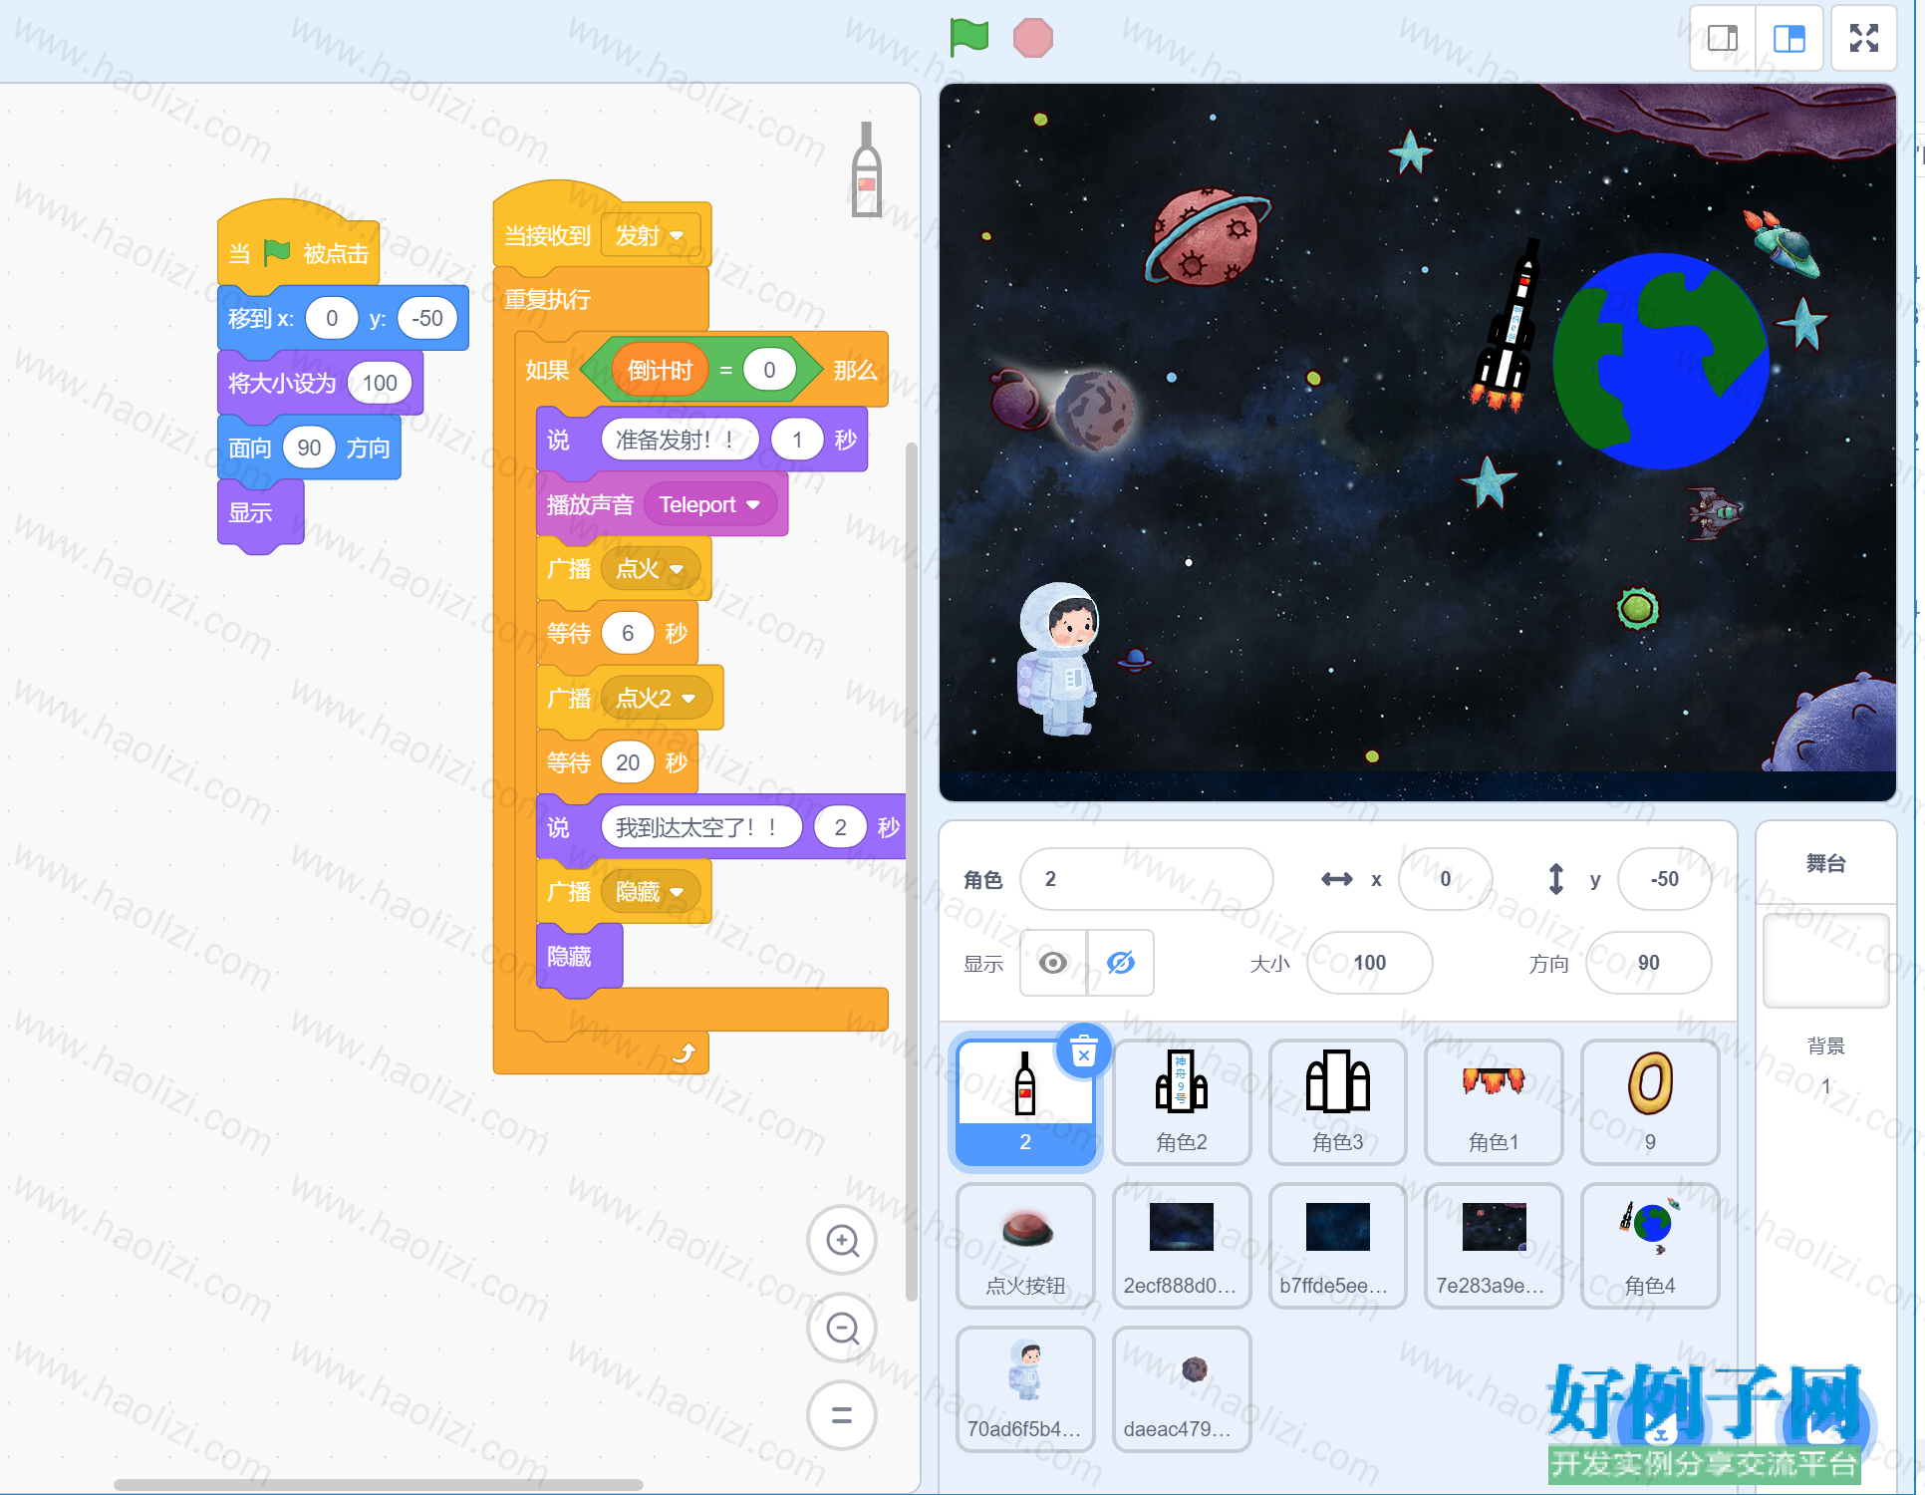This screenshot has height=1495, width=1925.
Task: Click the sprite size field
Action: 1370,963
